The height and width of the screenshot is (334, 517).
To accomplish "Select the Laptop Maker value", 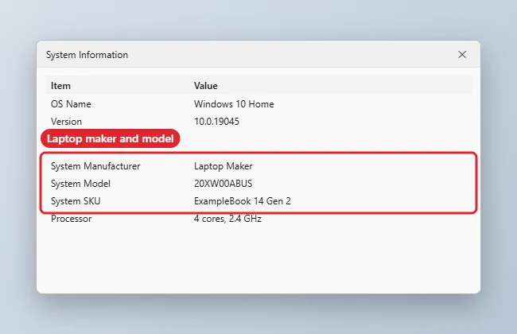I will (224, 166).
